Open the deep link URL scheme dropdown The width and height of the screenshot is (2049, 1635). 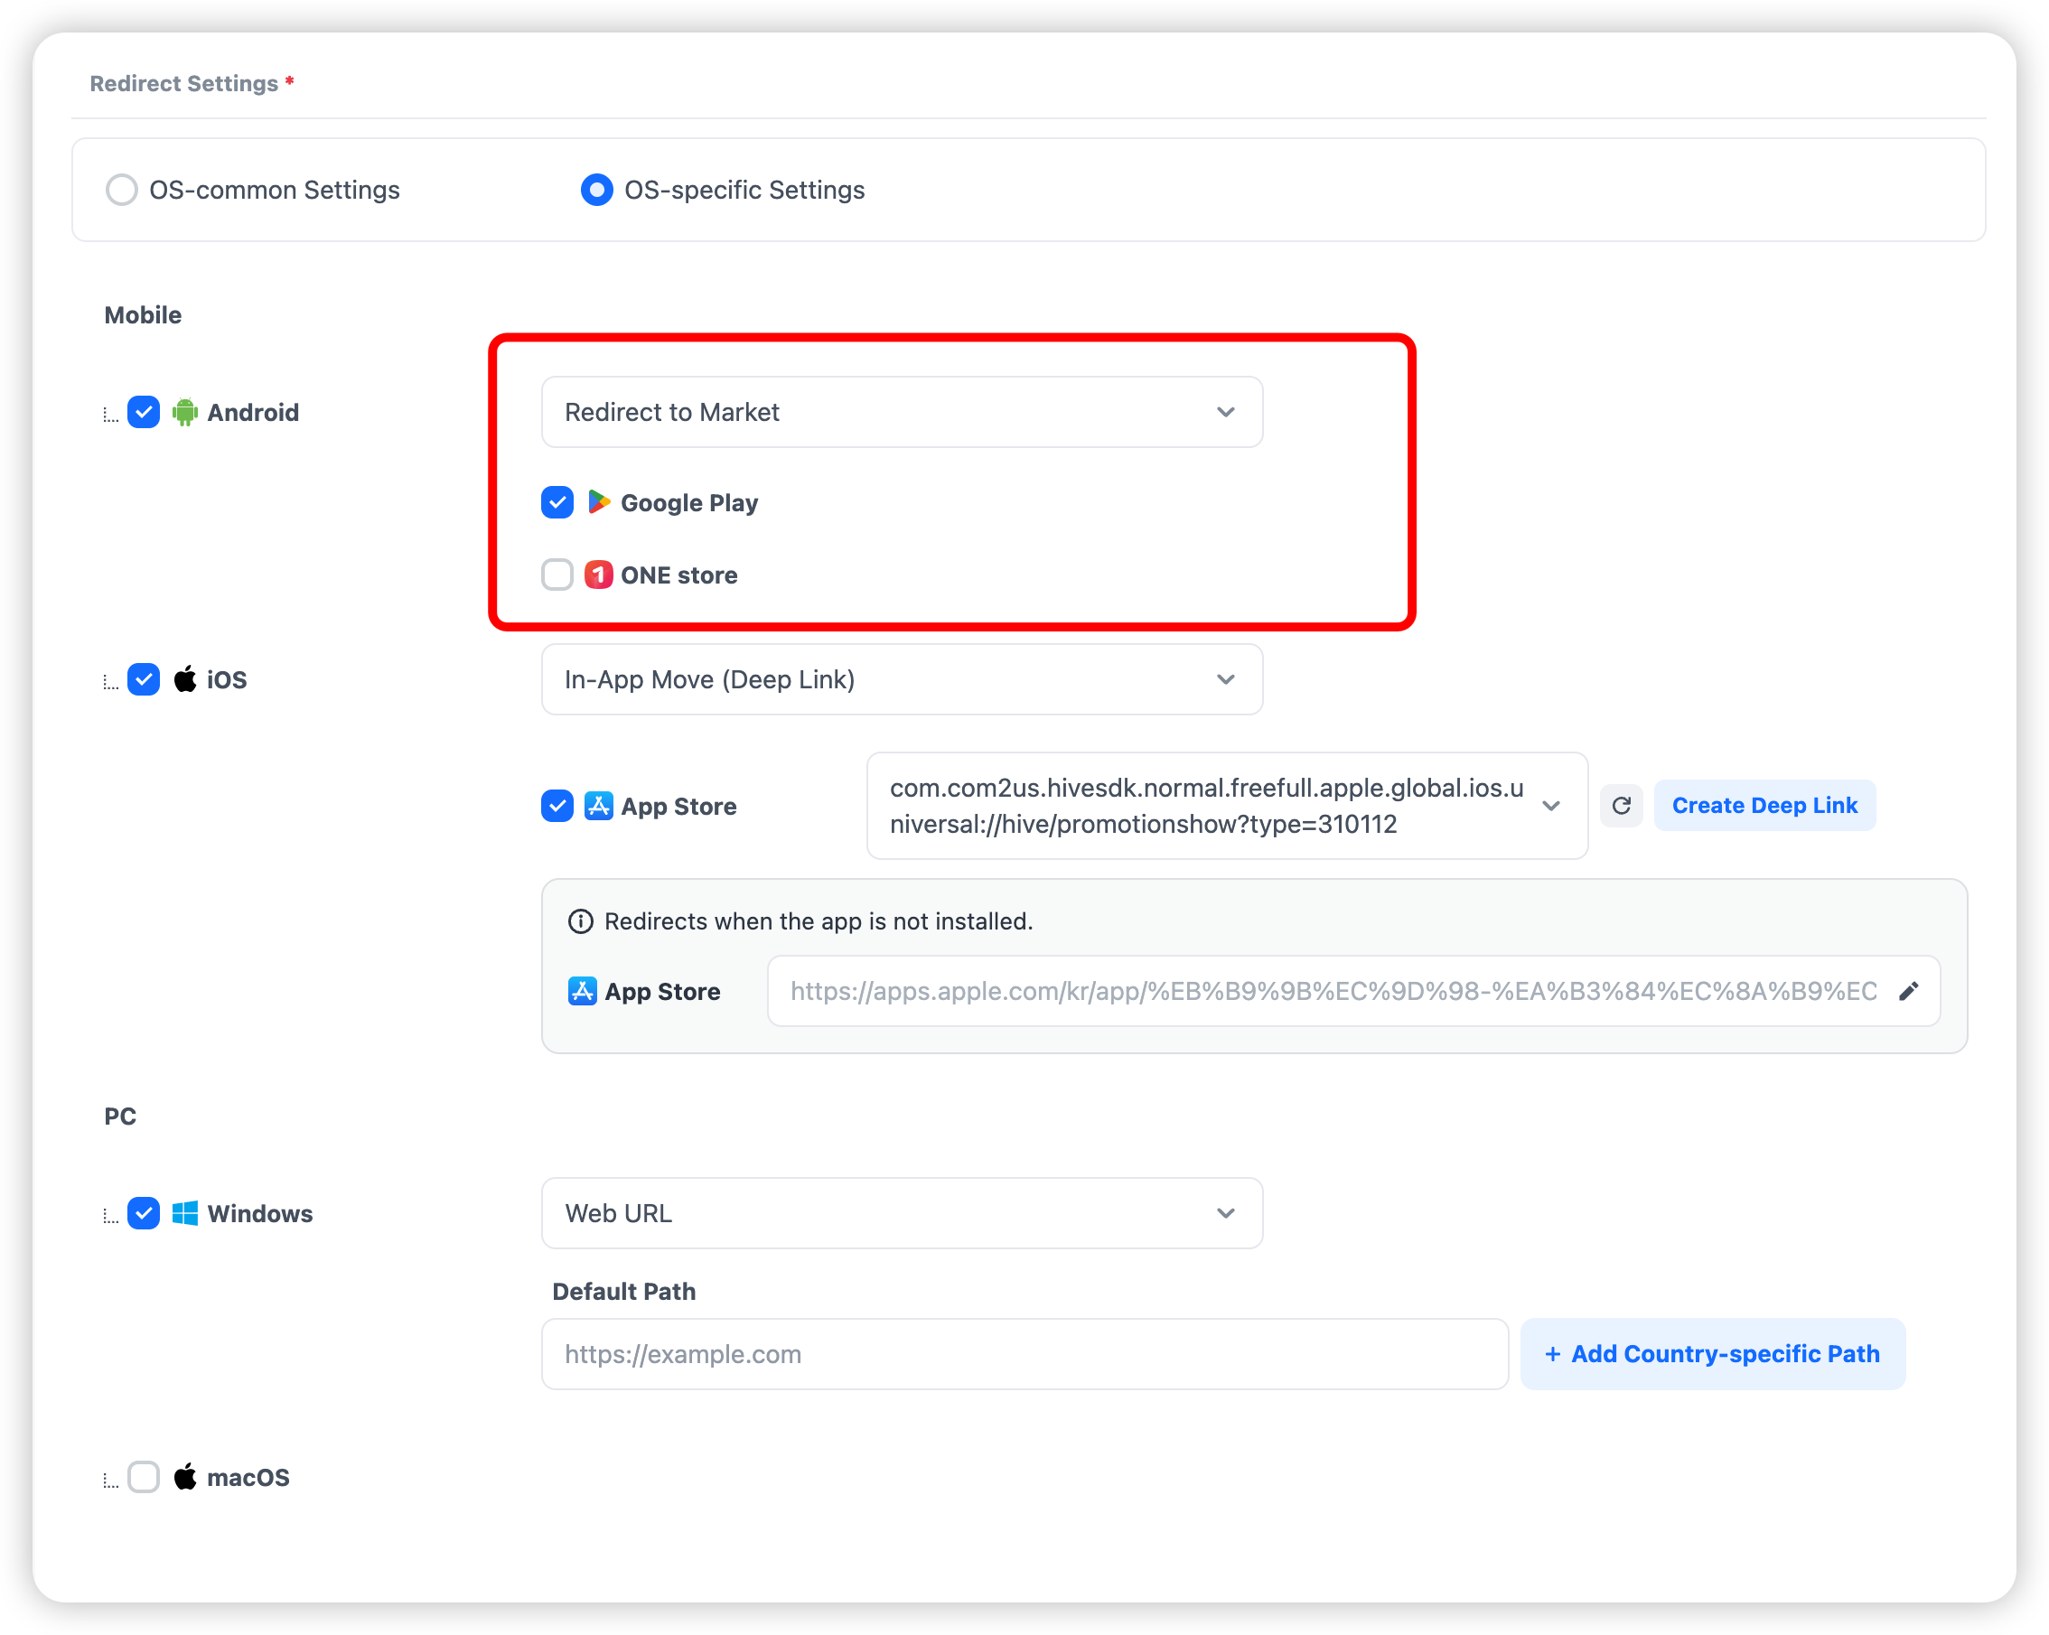1226,806
